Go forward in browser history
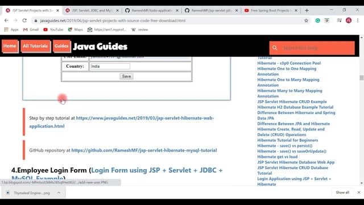The image size is (364, 205). (15, 20)
